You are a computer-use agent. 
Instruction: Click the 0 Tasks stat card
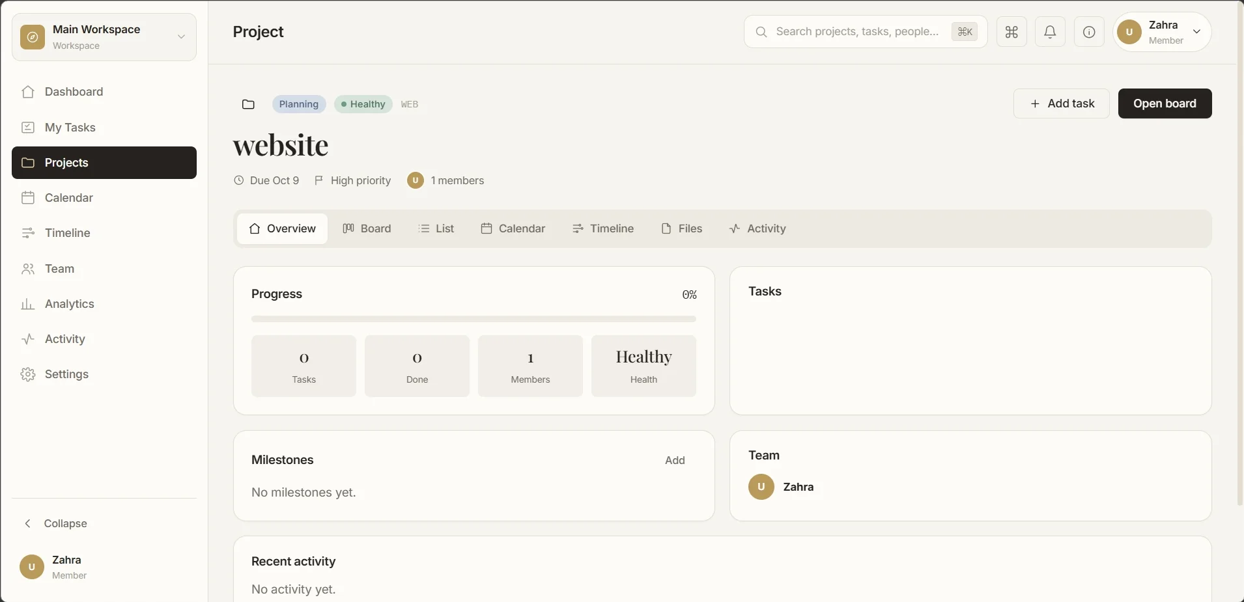coord(304,366)
